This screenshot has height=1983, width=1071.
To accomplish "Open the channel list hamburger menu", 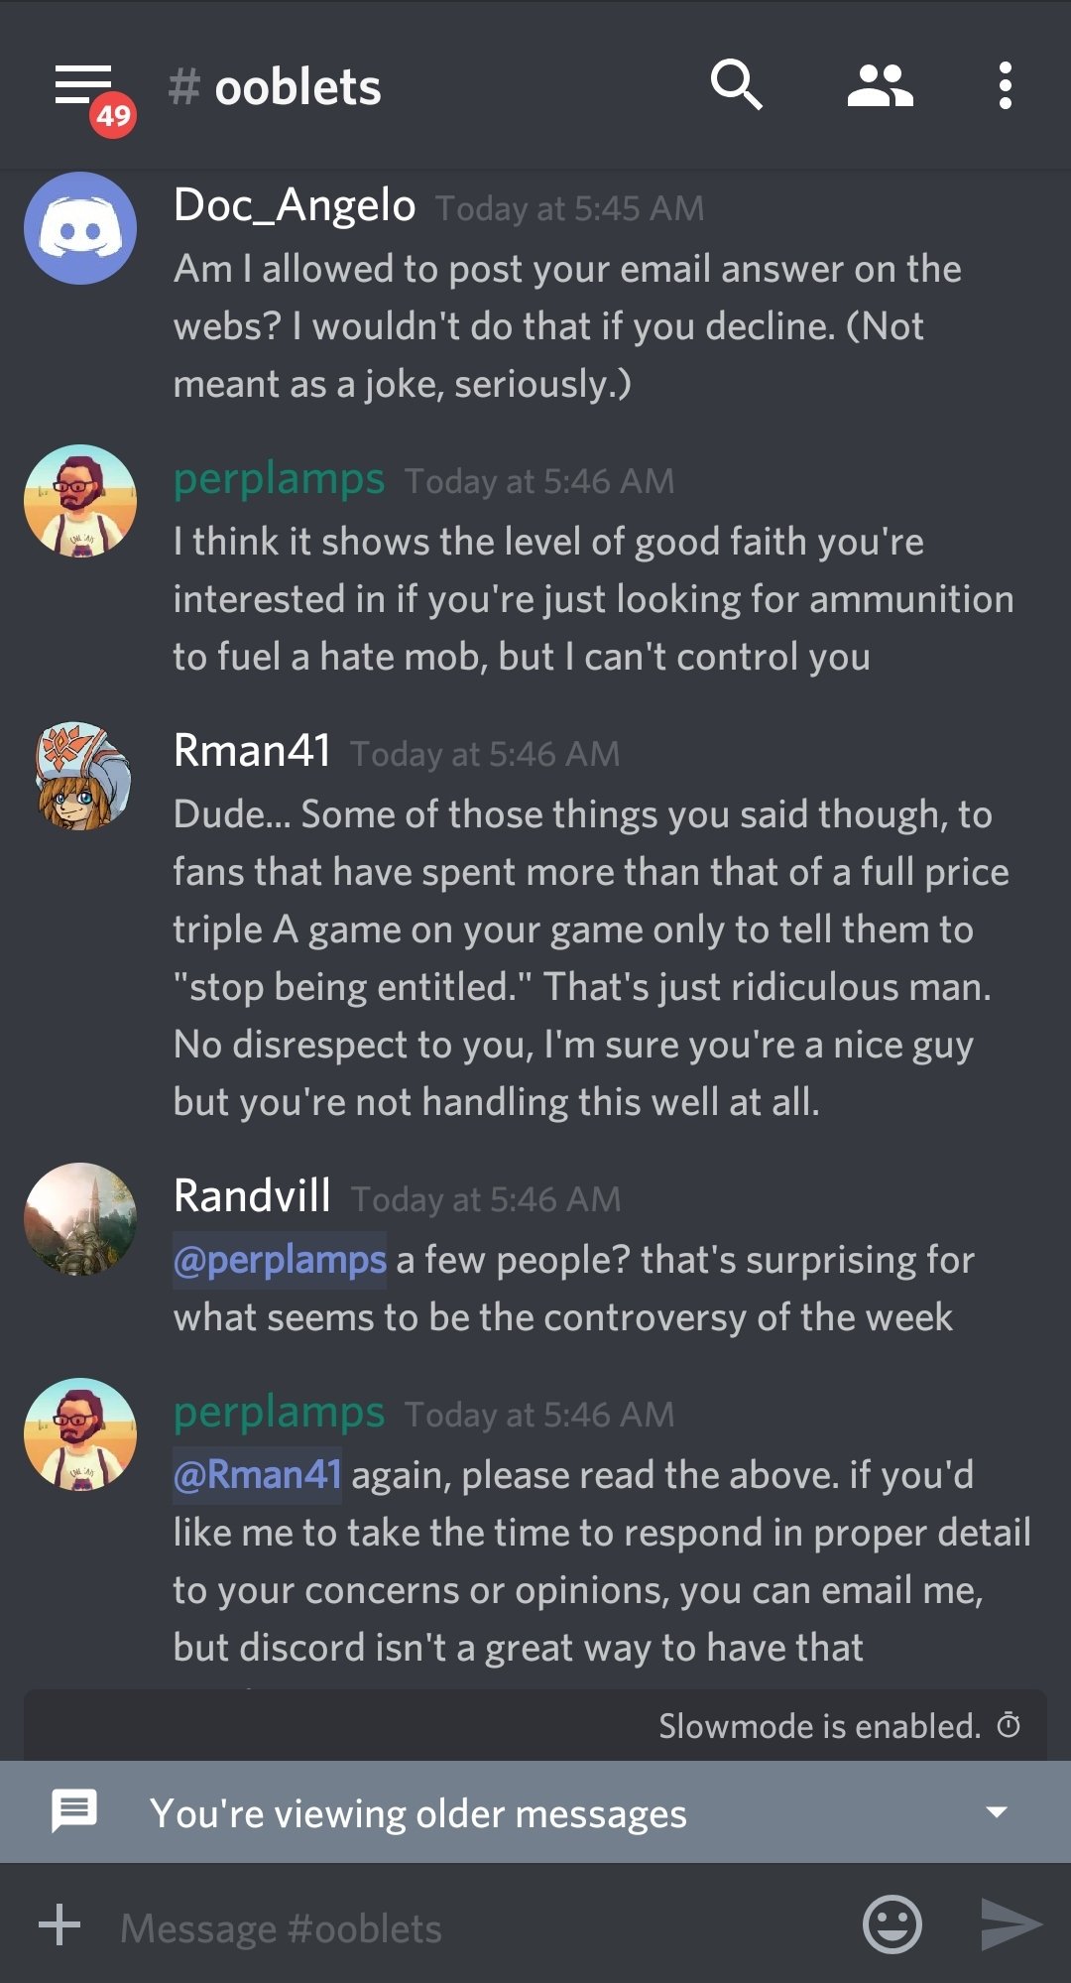I will (83, 85).
